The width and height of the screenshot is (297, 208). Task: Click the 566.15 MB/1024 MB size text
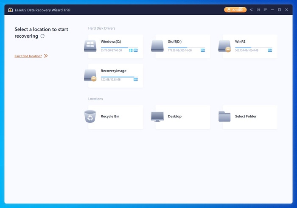pos(247,50)
